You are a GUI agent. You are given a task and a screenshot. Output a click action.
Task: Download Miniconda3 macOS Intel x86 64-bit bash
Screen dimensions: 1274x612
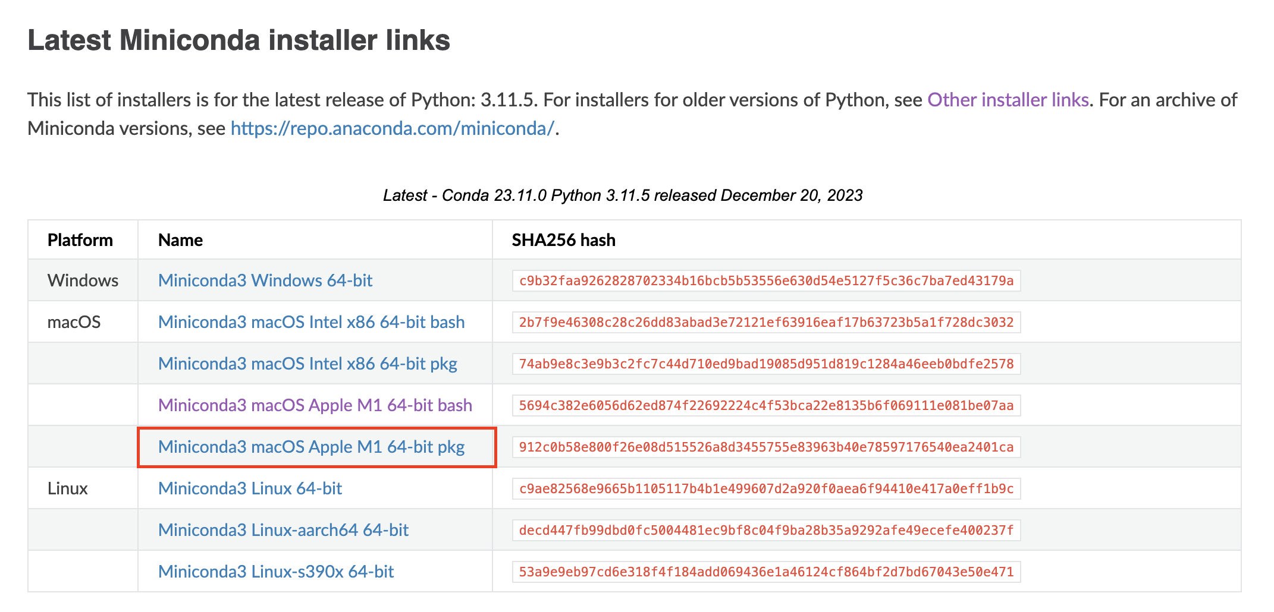(312, 322)
